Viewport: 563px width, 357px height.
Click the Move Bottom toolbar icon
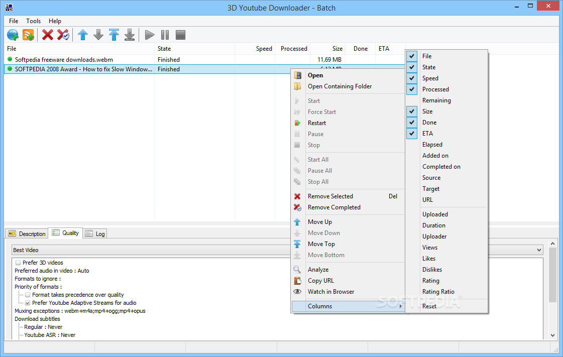pyautogui.click(x=130, y=35)
